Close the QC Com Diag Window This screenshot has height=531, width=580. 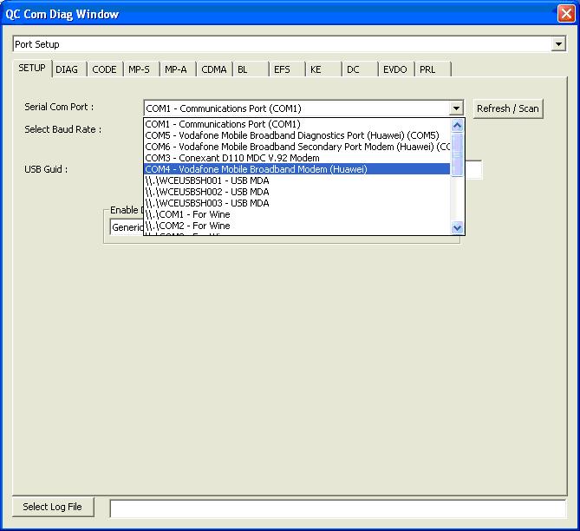point(566,14)
